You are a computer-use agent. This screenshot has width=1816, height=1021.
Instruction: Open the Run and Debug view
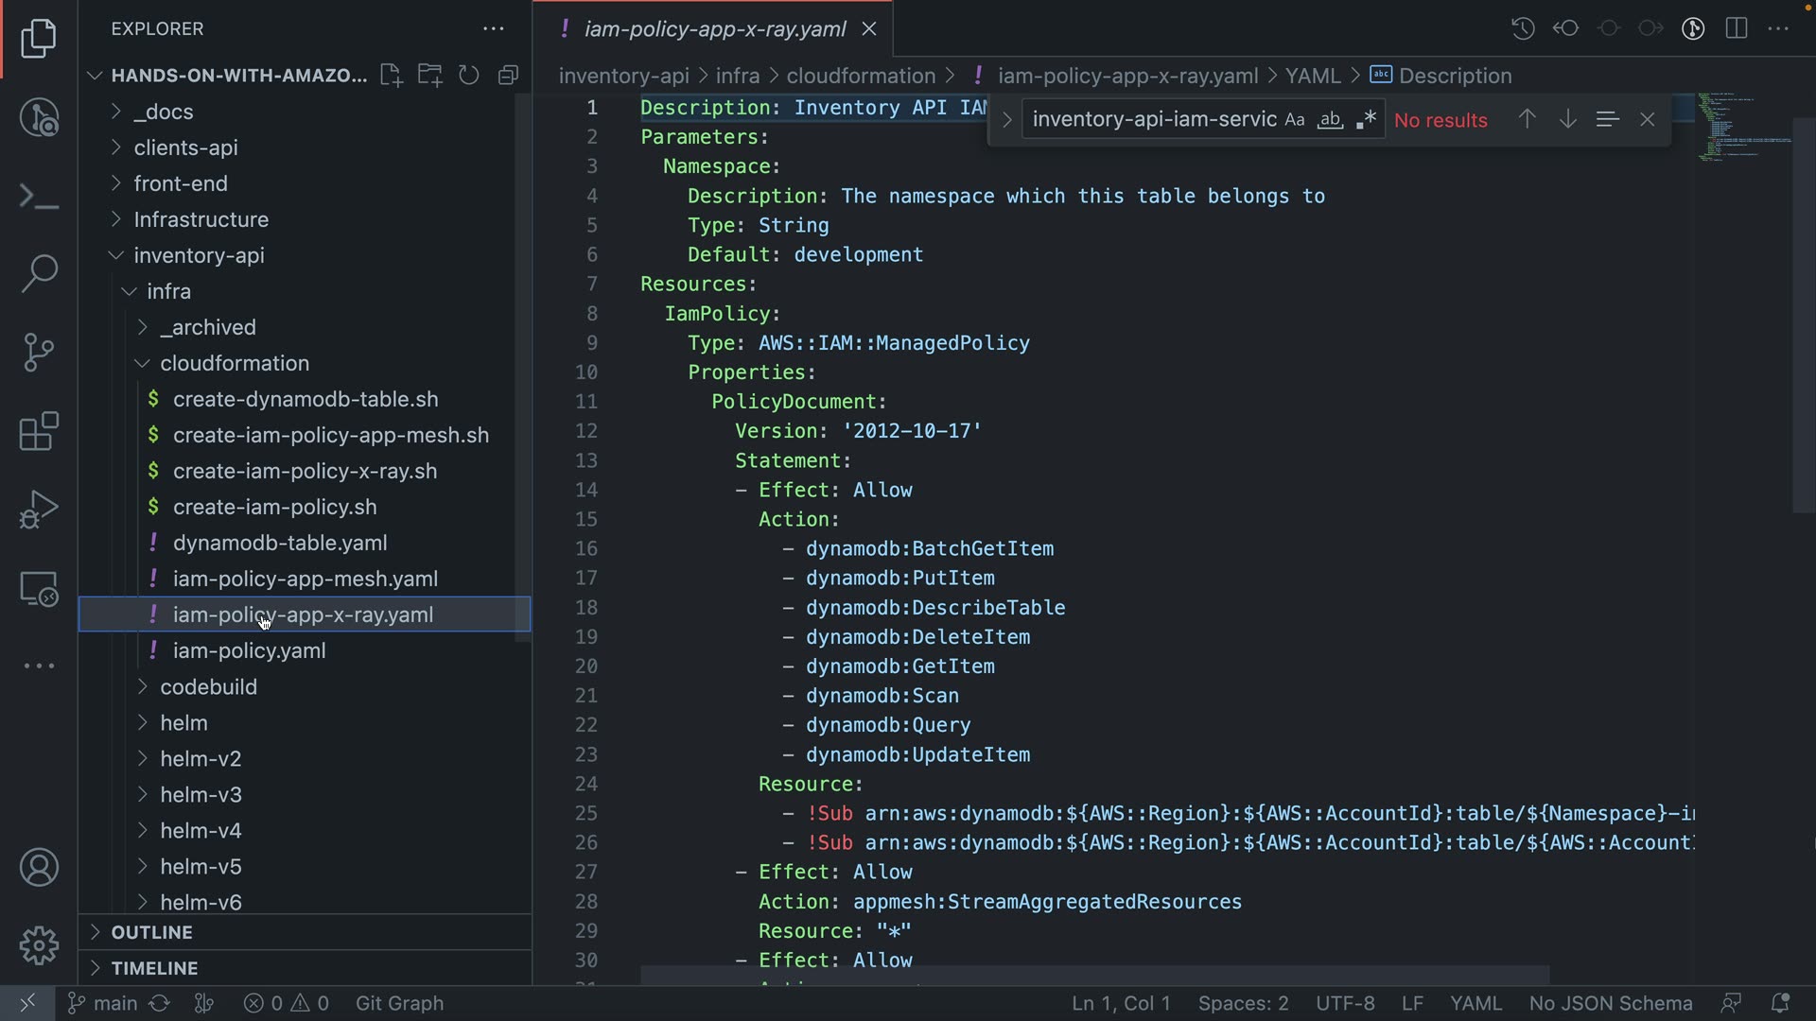pyautogui.click(x=39, y=510)
